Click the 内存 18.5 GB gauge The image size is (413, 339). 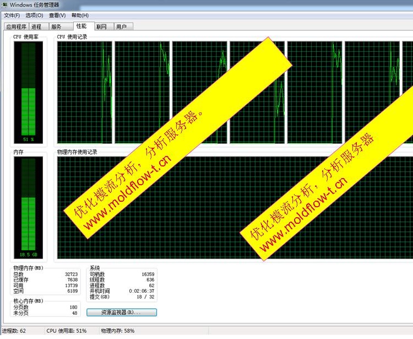(x=29, y=208)
